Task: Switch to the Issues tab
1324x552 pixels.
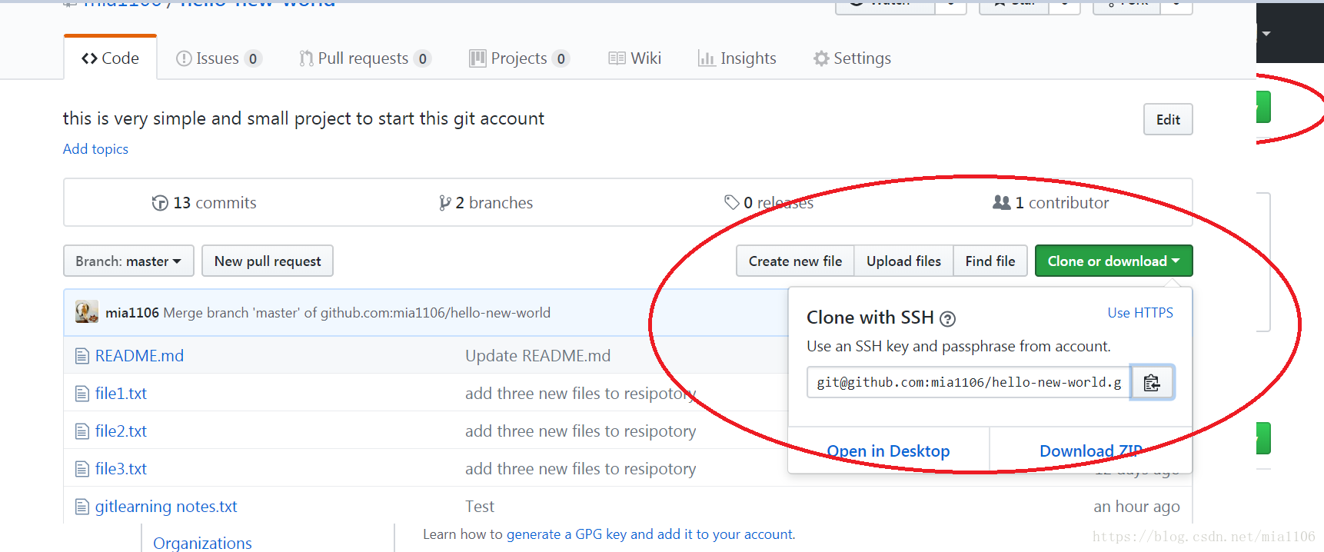Action: coord(219,58)
